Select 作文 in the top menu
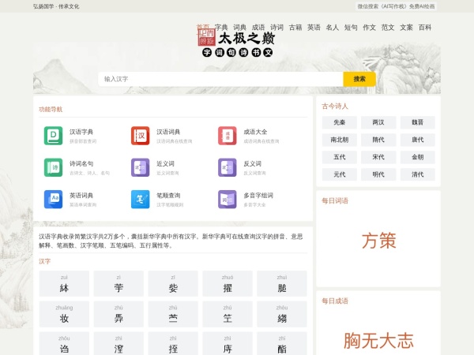Screen dimensions: 474x355 click(x=369, y=27)
